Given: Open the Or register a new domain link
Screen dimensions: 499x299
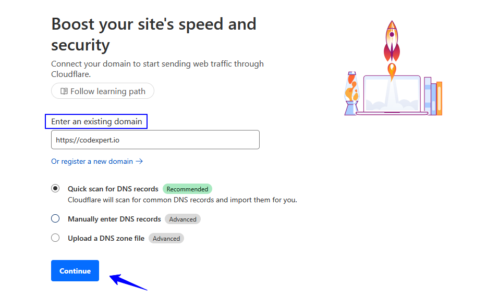Looking at the screenshot, I should pos(97,161).
